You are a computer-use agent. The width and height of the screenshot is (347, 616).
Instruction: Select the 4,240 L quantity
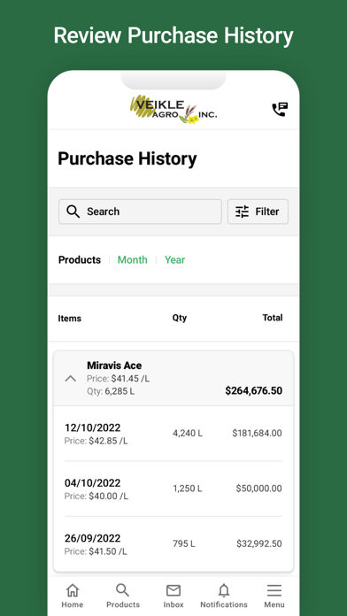pyautogui.click(x=188, y=434)
